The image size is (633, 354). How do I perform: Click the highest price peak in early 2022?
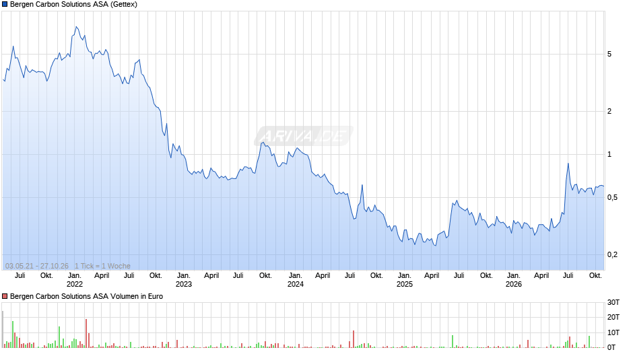76,27
